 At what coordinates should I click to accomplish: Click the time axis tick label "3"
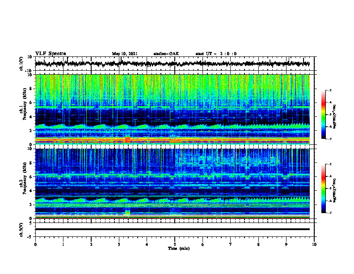click(x=119, y=244)
